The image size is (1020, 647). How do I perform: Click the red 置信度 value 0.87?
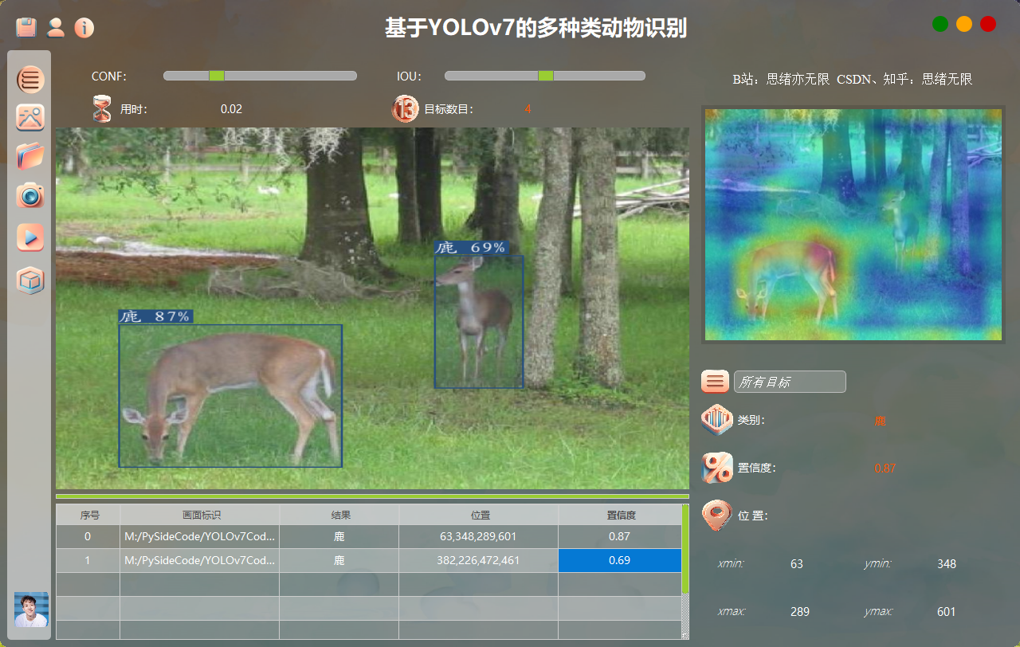[885, 469]
